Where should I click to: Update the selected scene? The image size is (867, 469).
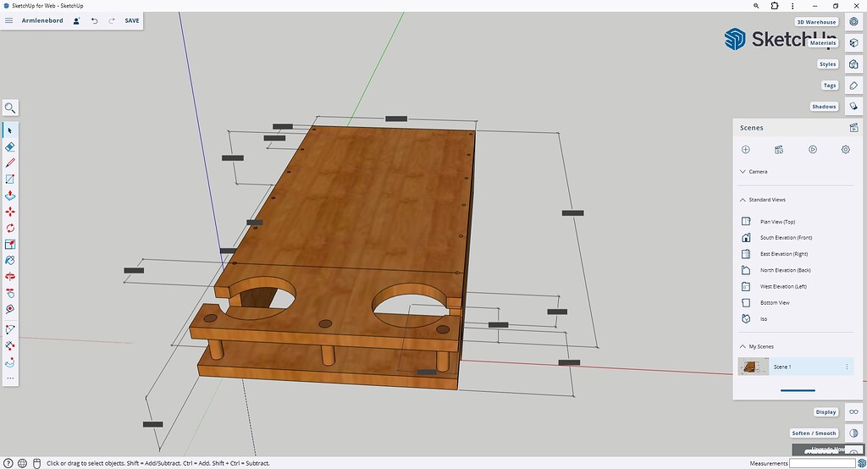pos(779,149)
